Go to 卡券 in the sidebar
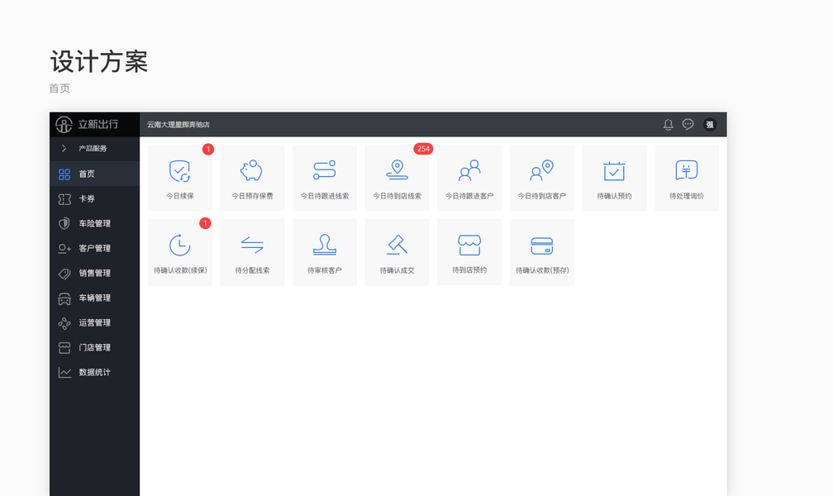The image size is (833, 496). click(94, 199)
